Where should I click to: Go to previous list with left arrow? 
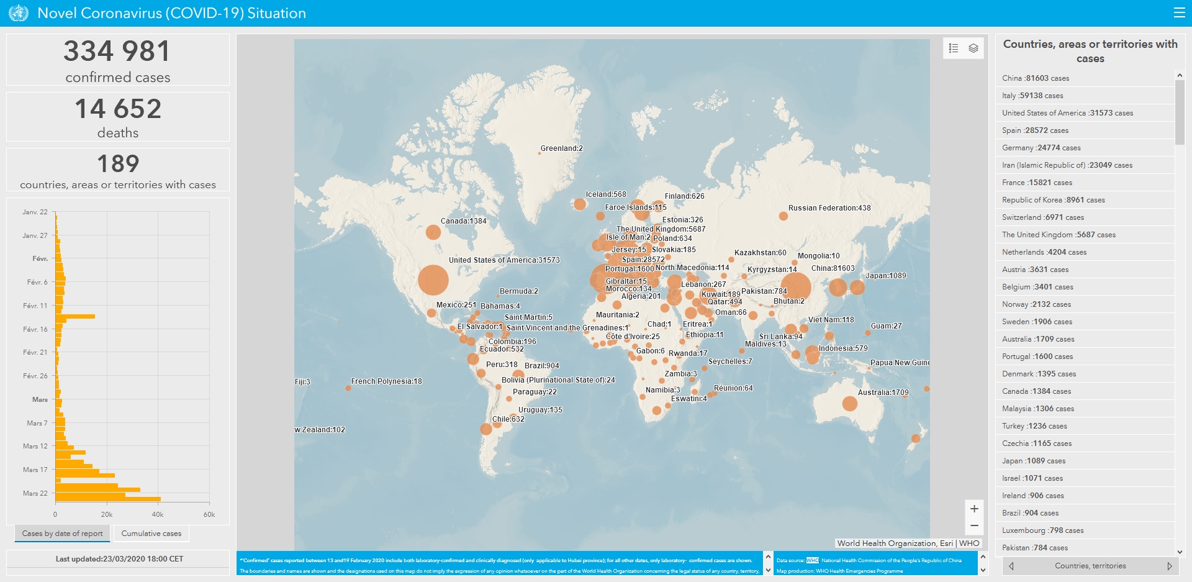click(1011, 566)
